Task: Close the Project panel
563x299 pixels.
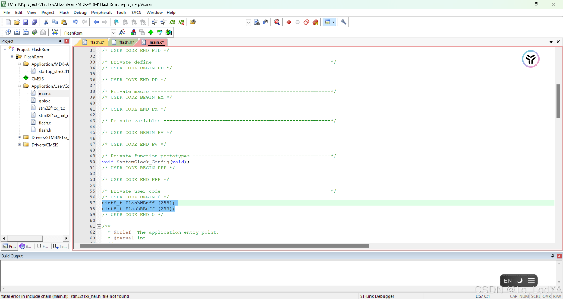Action: click(x=67, y=41)
